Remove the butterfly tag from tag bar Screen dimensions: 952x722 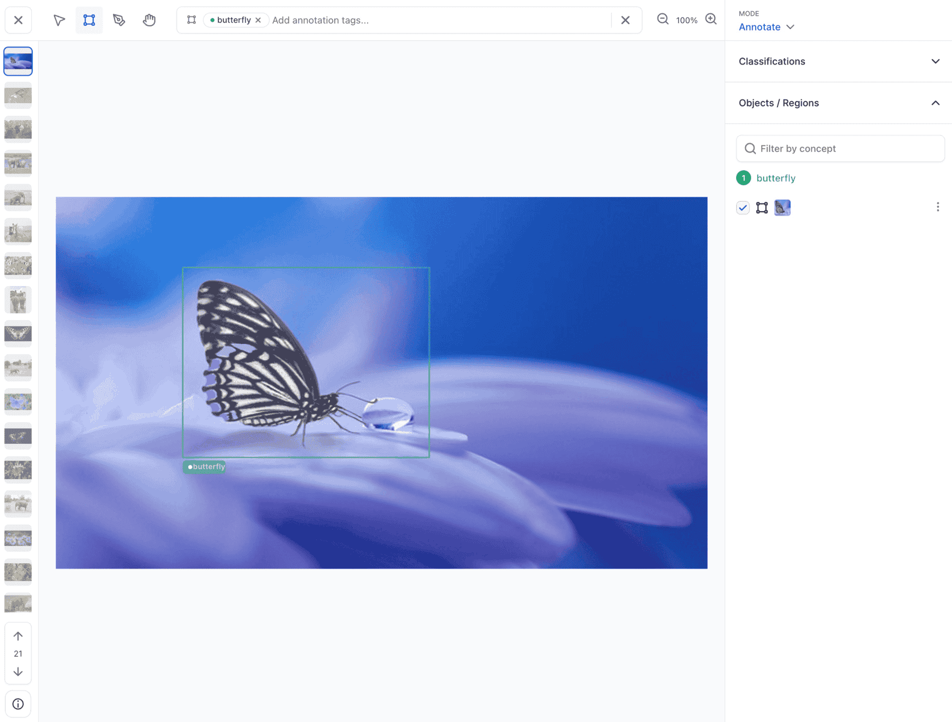[258, 20]
